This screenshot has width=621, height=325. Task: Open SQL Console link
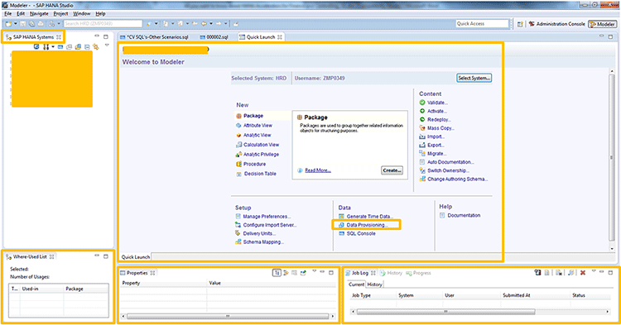tap(361, 234)
